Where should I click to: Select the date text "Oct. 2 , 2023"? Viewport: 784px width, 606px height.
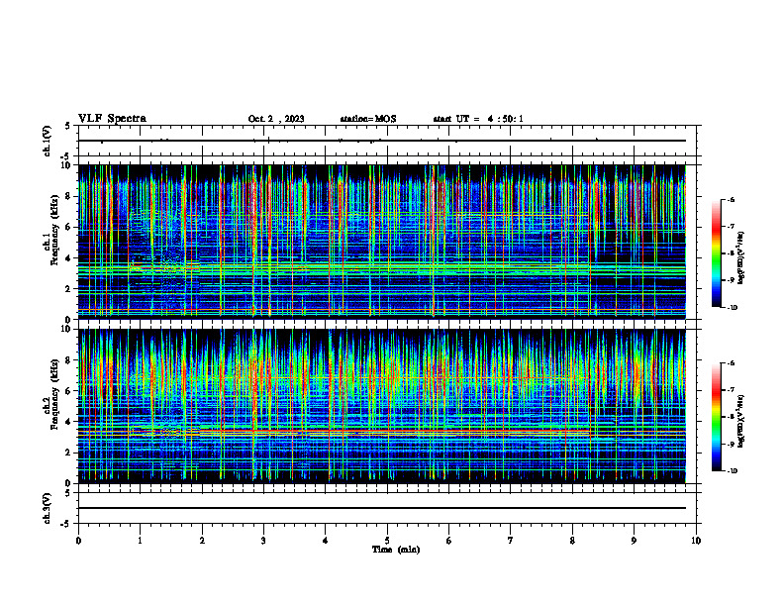(276, 119)
